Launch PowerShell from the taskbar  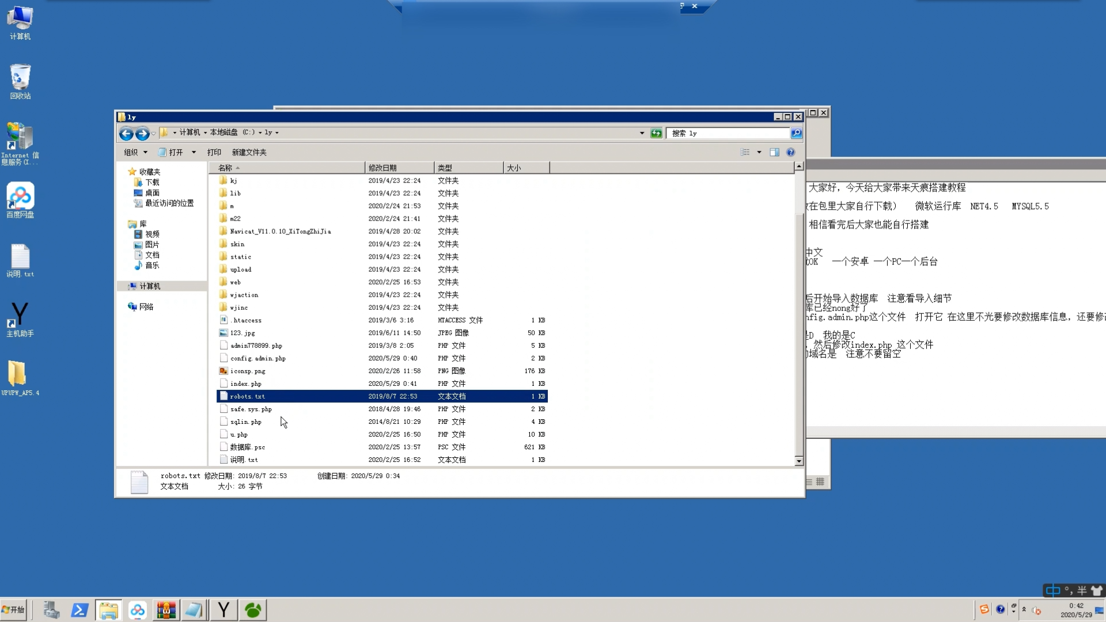tap(79, 610)
